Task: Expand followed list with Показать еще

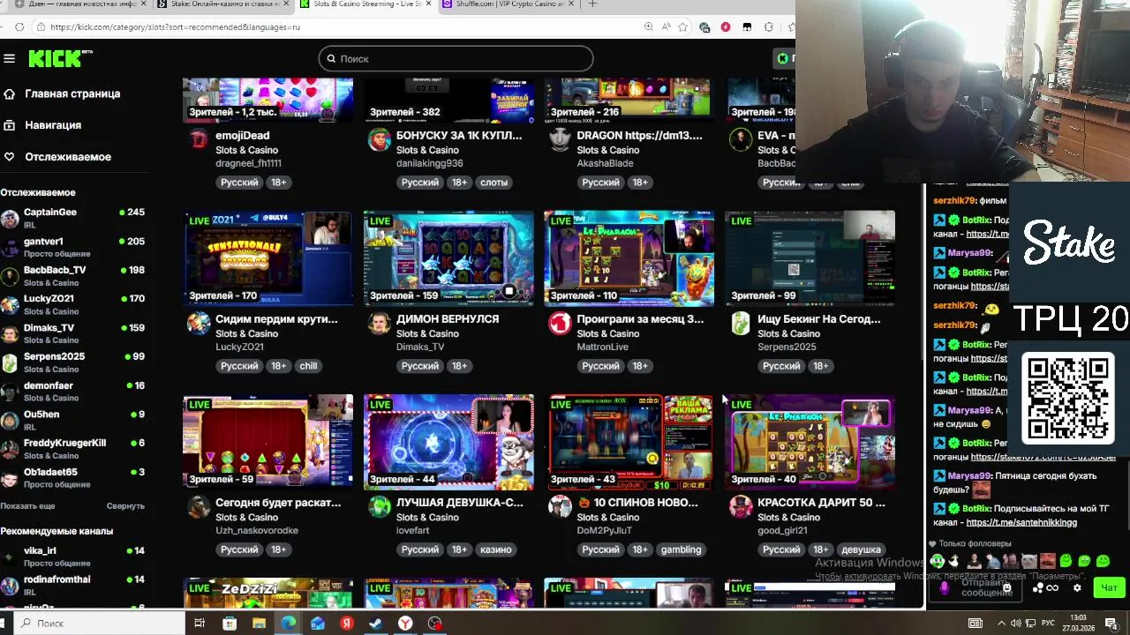Action: 27,506
